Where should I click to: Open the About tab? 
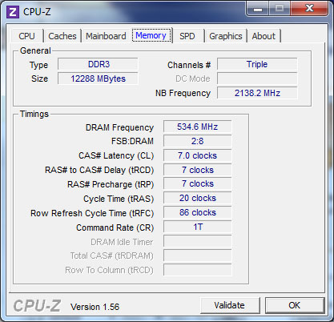click(264, 36)
